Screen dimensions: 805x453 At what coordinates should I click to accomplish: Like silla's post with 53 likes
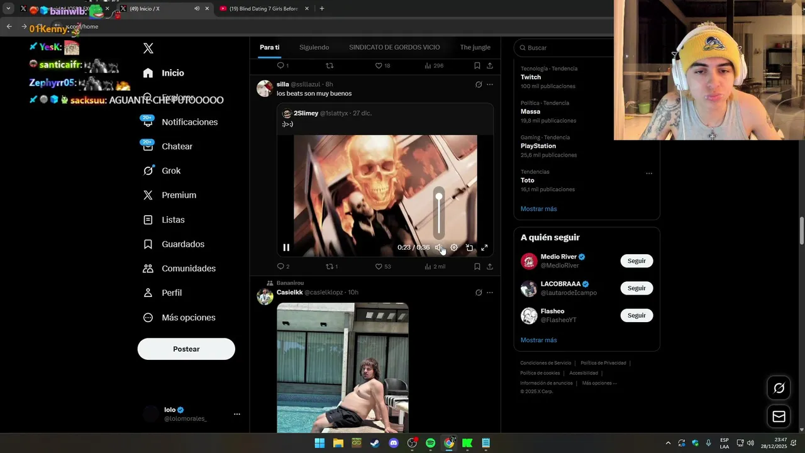pyautogui.click(x=382, y=267)
